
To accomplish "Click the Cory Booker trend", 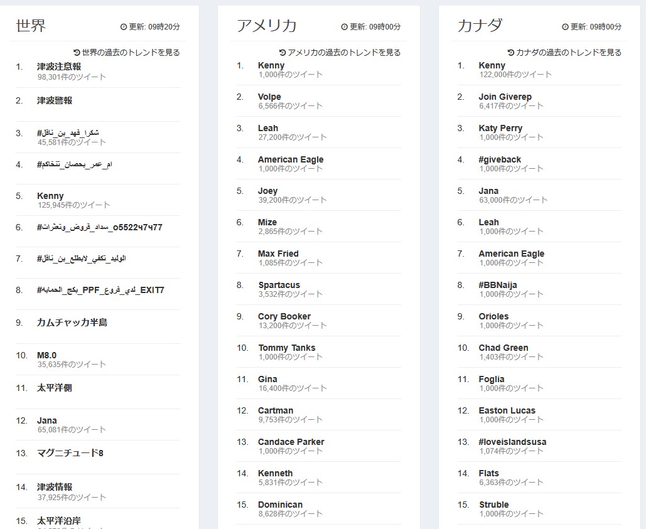I will (284, 316).
